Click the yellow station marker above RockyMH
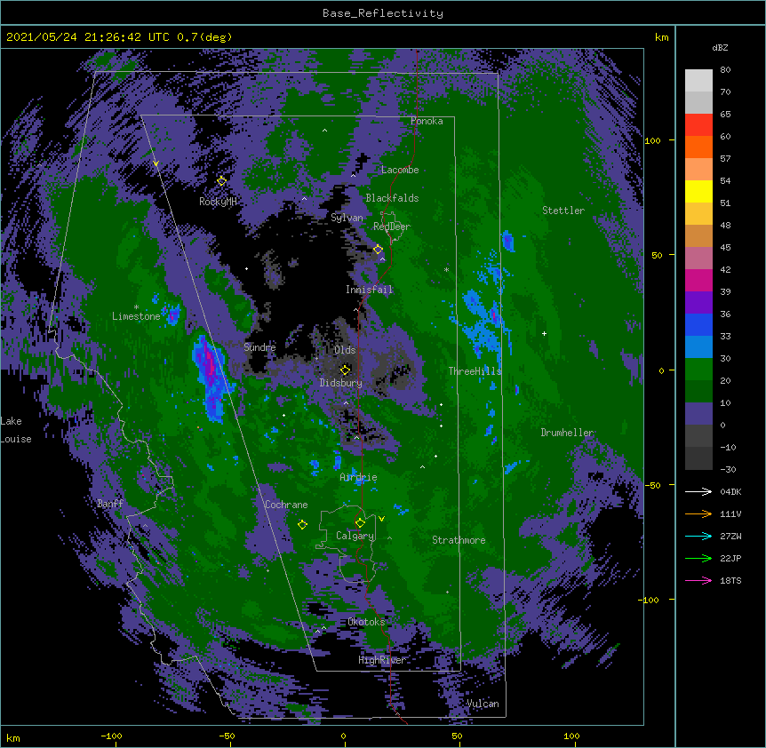Screen dimensions: 766x748 (x=221, y=180)
